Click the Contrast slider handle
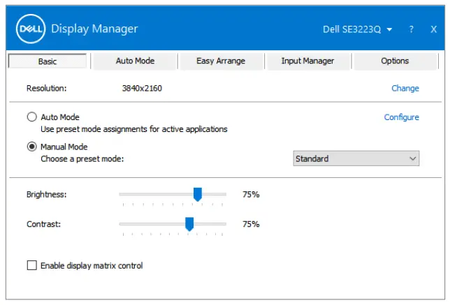The image size is (450, 305). click(189, 224)
